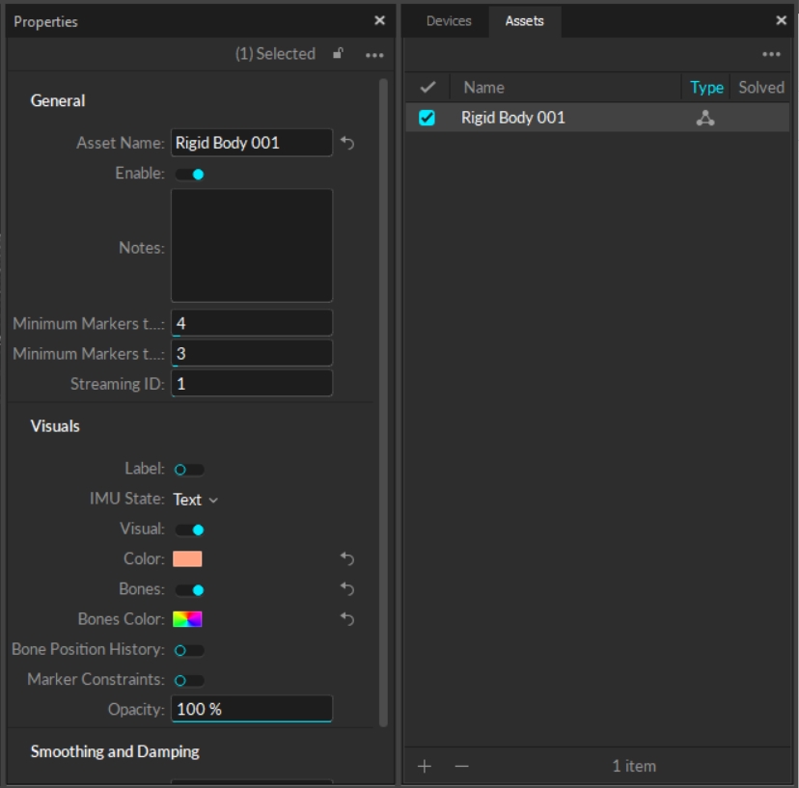The image size is (799, 788).
Task: Uncheck the Rigid Body 001 checkbox
Action: click(x=427, y=118)
